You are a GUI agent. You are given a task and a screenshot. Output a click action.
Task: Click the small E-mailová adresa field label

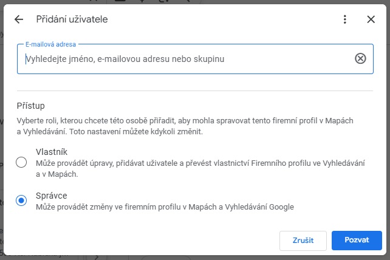point(50,44)
